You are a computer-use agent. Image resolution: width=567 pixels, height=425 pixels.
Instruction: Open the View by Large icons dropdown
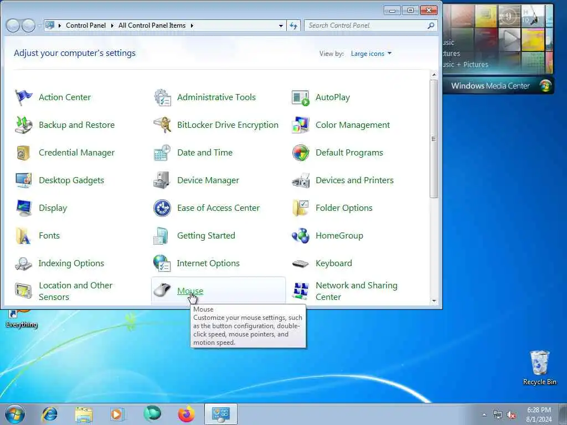point(371,54)
